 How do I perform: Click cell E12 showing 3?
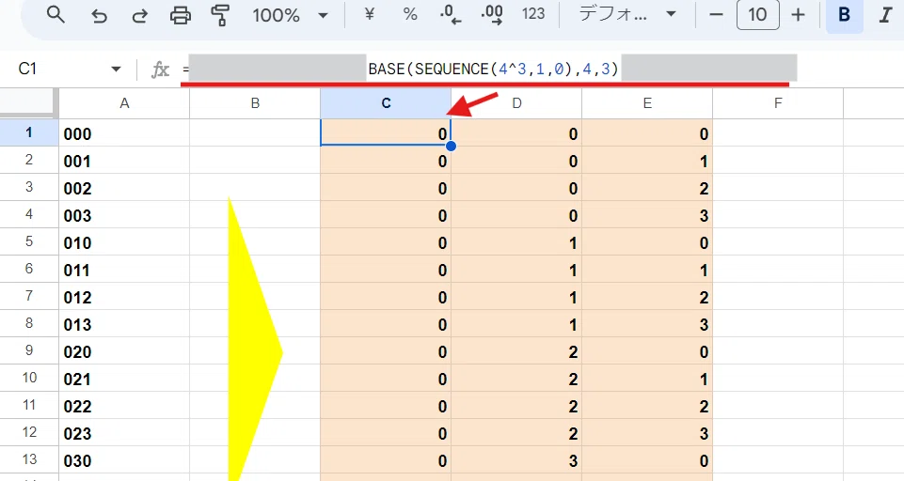(647, 432)
